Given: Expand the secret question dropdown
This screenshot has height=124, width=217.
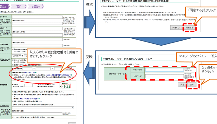Looking at the screenshot, I should click(43, 108).
